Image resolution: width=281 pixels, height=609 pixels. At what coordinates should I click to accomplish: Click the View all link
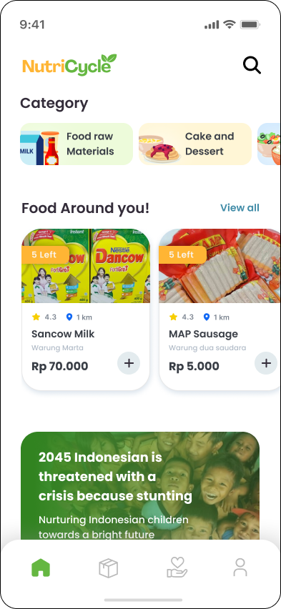point(240,208)
